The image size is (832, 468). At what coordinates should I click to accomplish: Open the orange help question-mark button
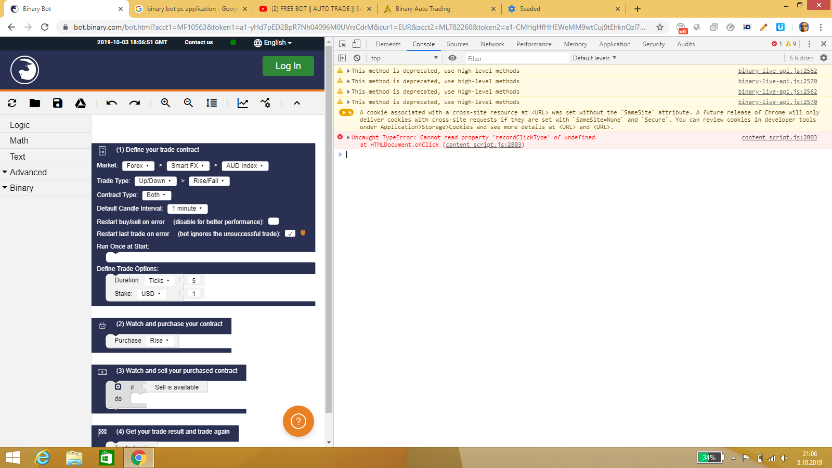pos(298,421)
